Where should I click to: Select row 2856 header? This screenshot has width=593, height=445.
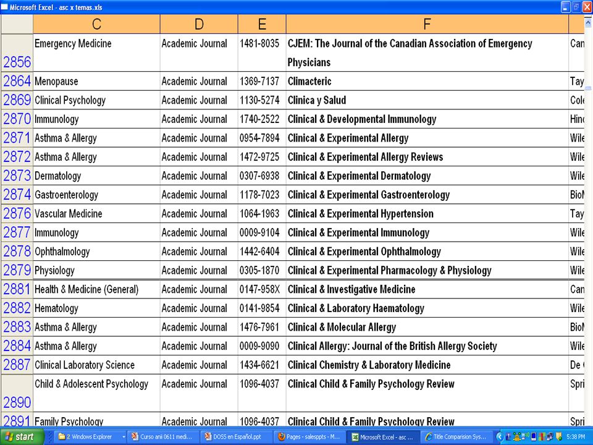[17, 53]
